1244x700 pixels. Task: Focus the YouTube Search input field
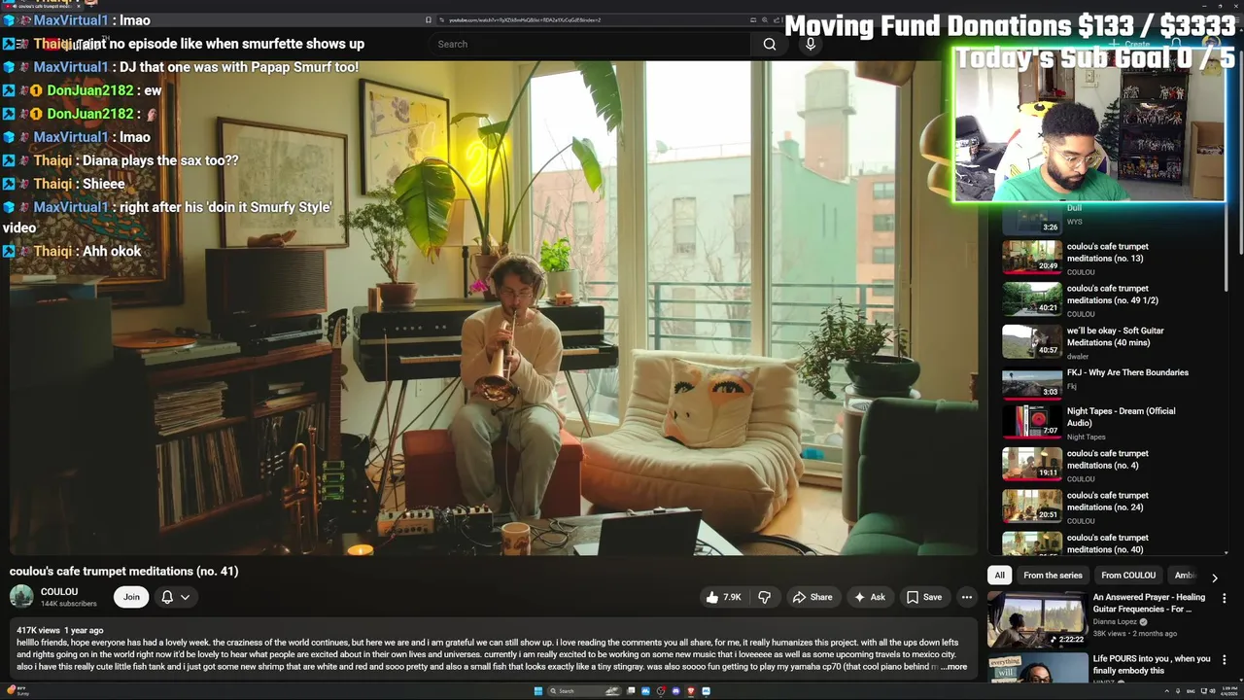point(589,44)
